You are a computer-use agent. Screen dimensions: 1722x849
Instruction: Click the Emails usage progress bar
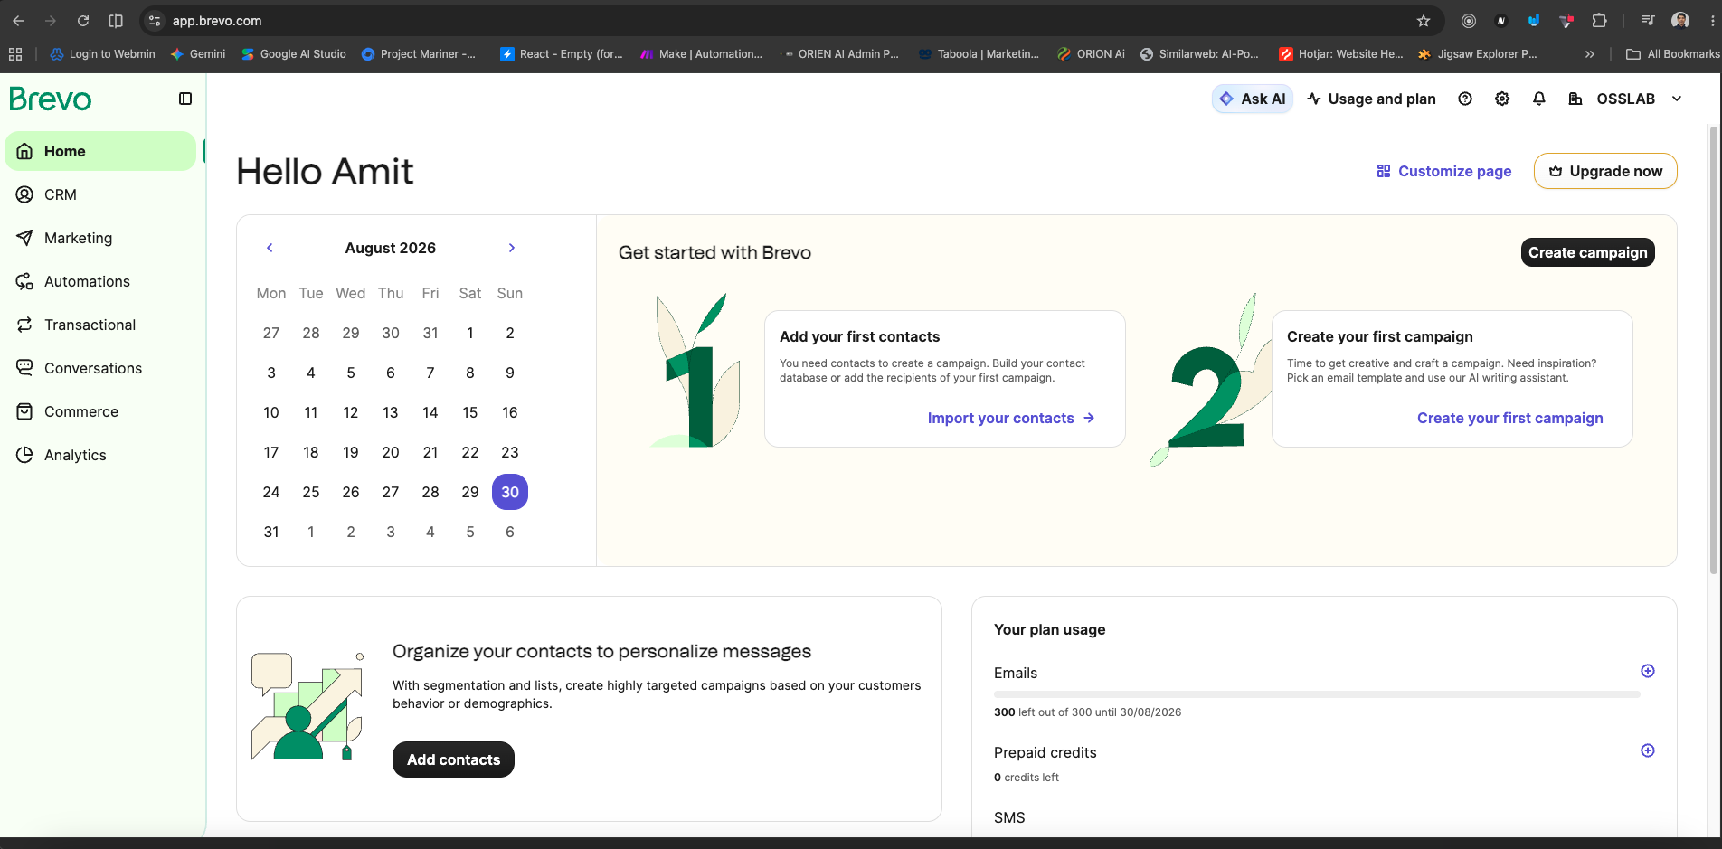click(1317, 694)
